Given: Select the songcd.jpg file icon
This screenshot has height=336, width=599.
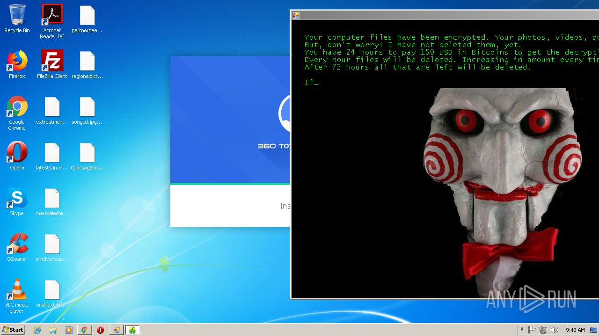Looking at the screenshot, I should (87, 111).
